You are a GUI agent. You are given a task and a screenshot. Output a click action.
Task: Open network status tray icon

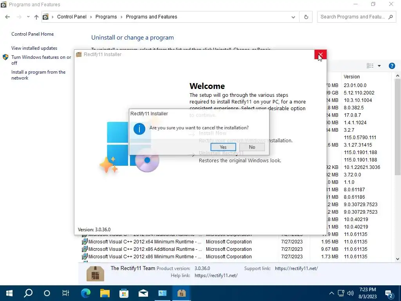coord(341,293)
